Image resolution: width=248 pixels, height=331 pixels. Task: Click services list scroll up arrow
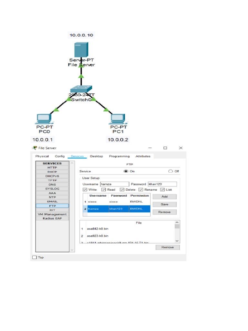(x=72, y=163)
